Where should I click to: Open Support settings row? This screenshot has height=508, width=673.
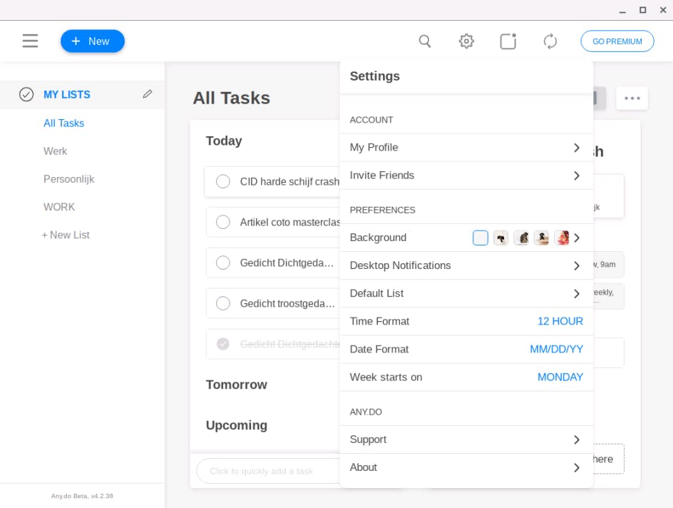(466, 440)
